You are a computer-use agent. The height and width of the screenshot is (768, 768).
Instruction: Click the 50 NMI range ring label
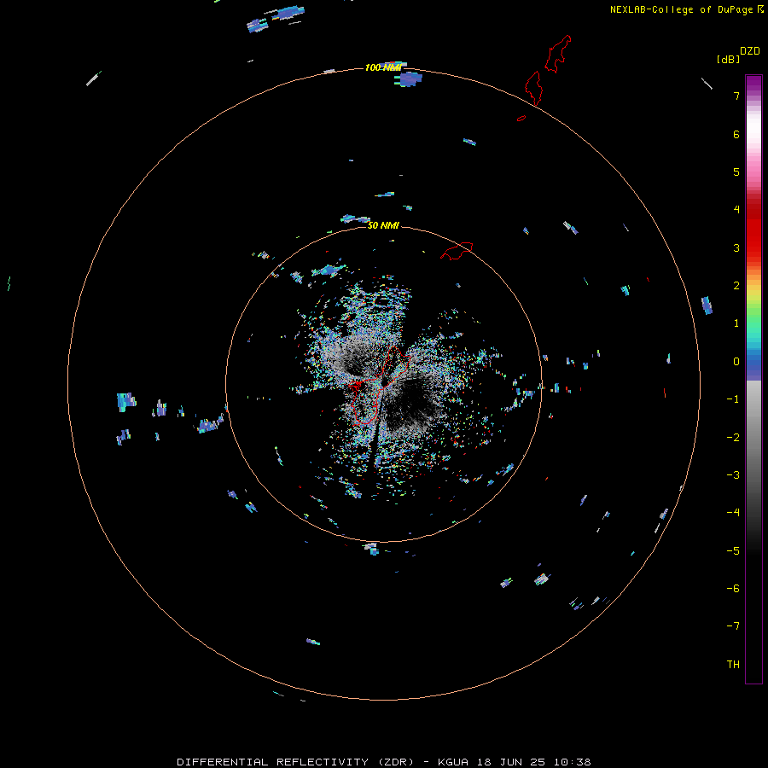click(x=383, y=225)
